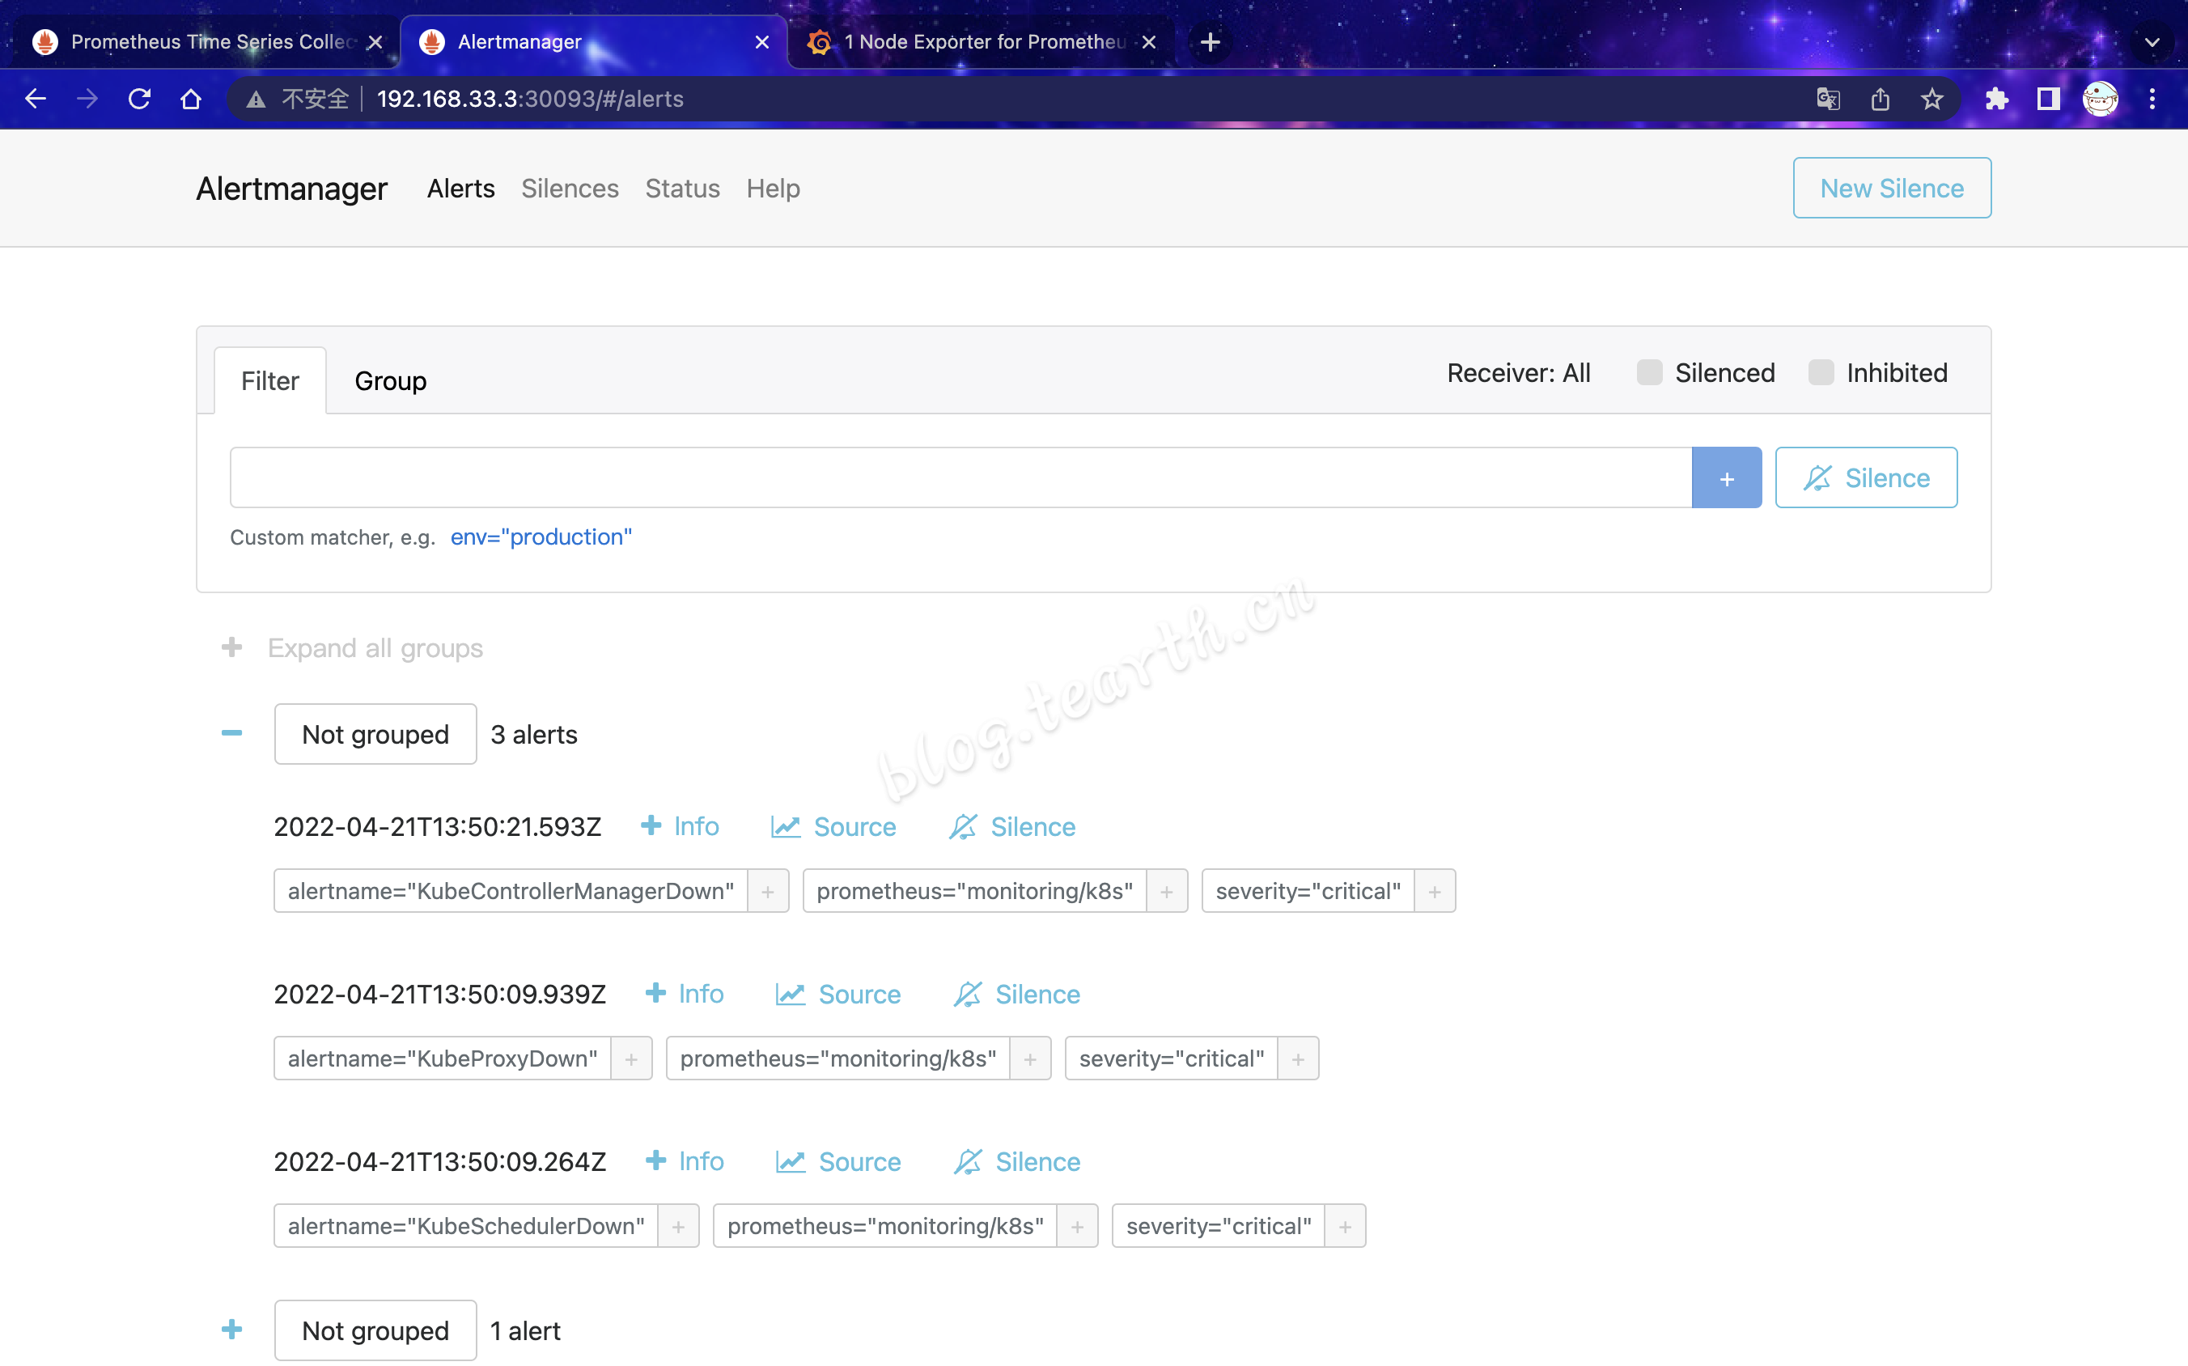2188x1366 pixels.
Task: Focus the custom matcher input field
Action: point(960,478)
